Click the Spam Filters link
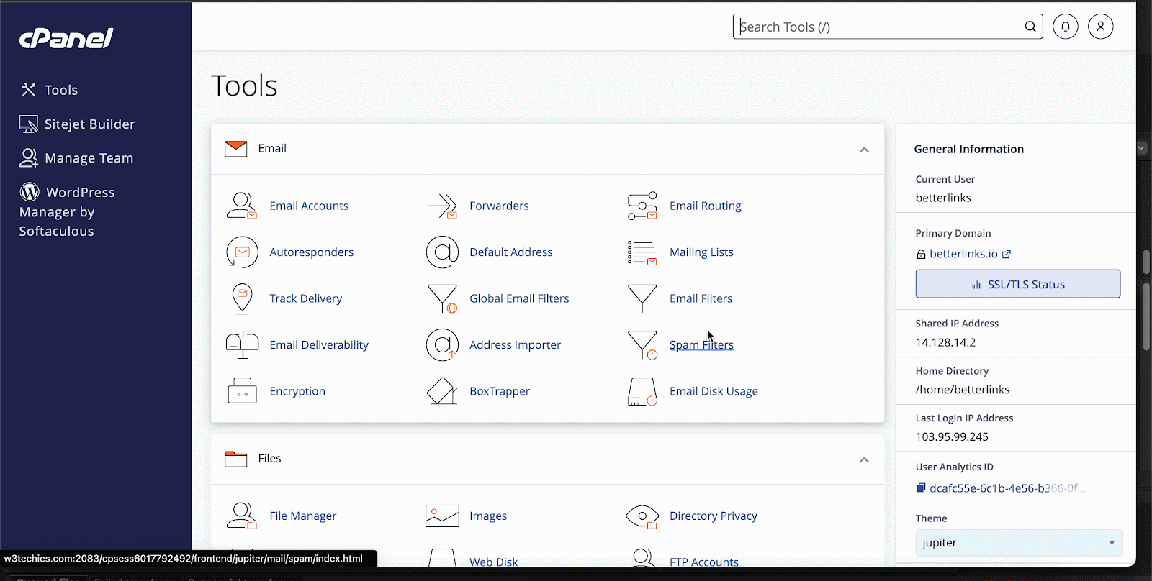This screenshot has height=581, width=1152. [701, 345]
